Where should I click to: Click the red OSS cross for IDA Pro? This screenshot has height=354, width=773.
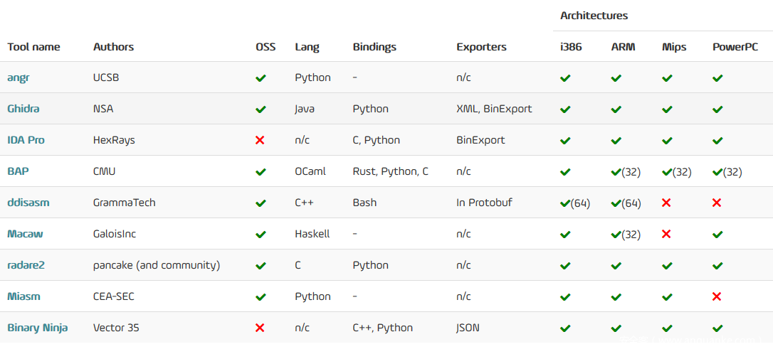[260, 140]
